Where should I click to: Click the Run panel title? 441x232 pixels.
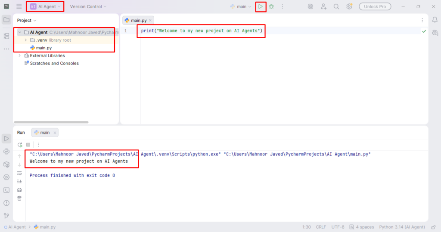21,133
